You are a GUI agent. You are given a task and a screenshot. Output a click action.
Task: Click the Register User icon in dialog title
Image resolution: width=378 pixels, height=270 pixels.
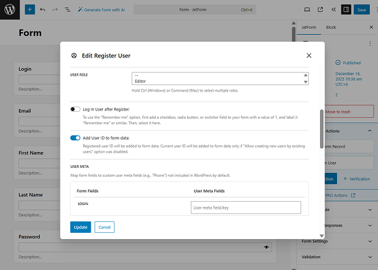point(74,56)
